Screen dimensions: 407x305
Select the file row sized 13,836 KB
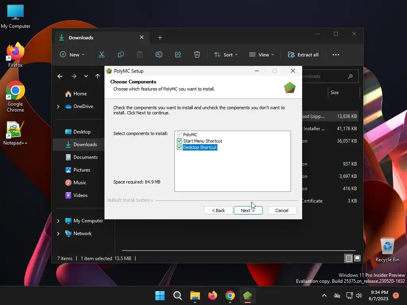pos(330,116)
